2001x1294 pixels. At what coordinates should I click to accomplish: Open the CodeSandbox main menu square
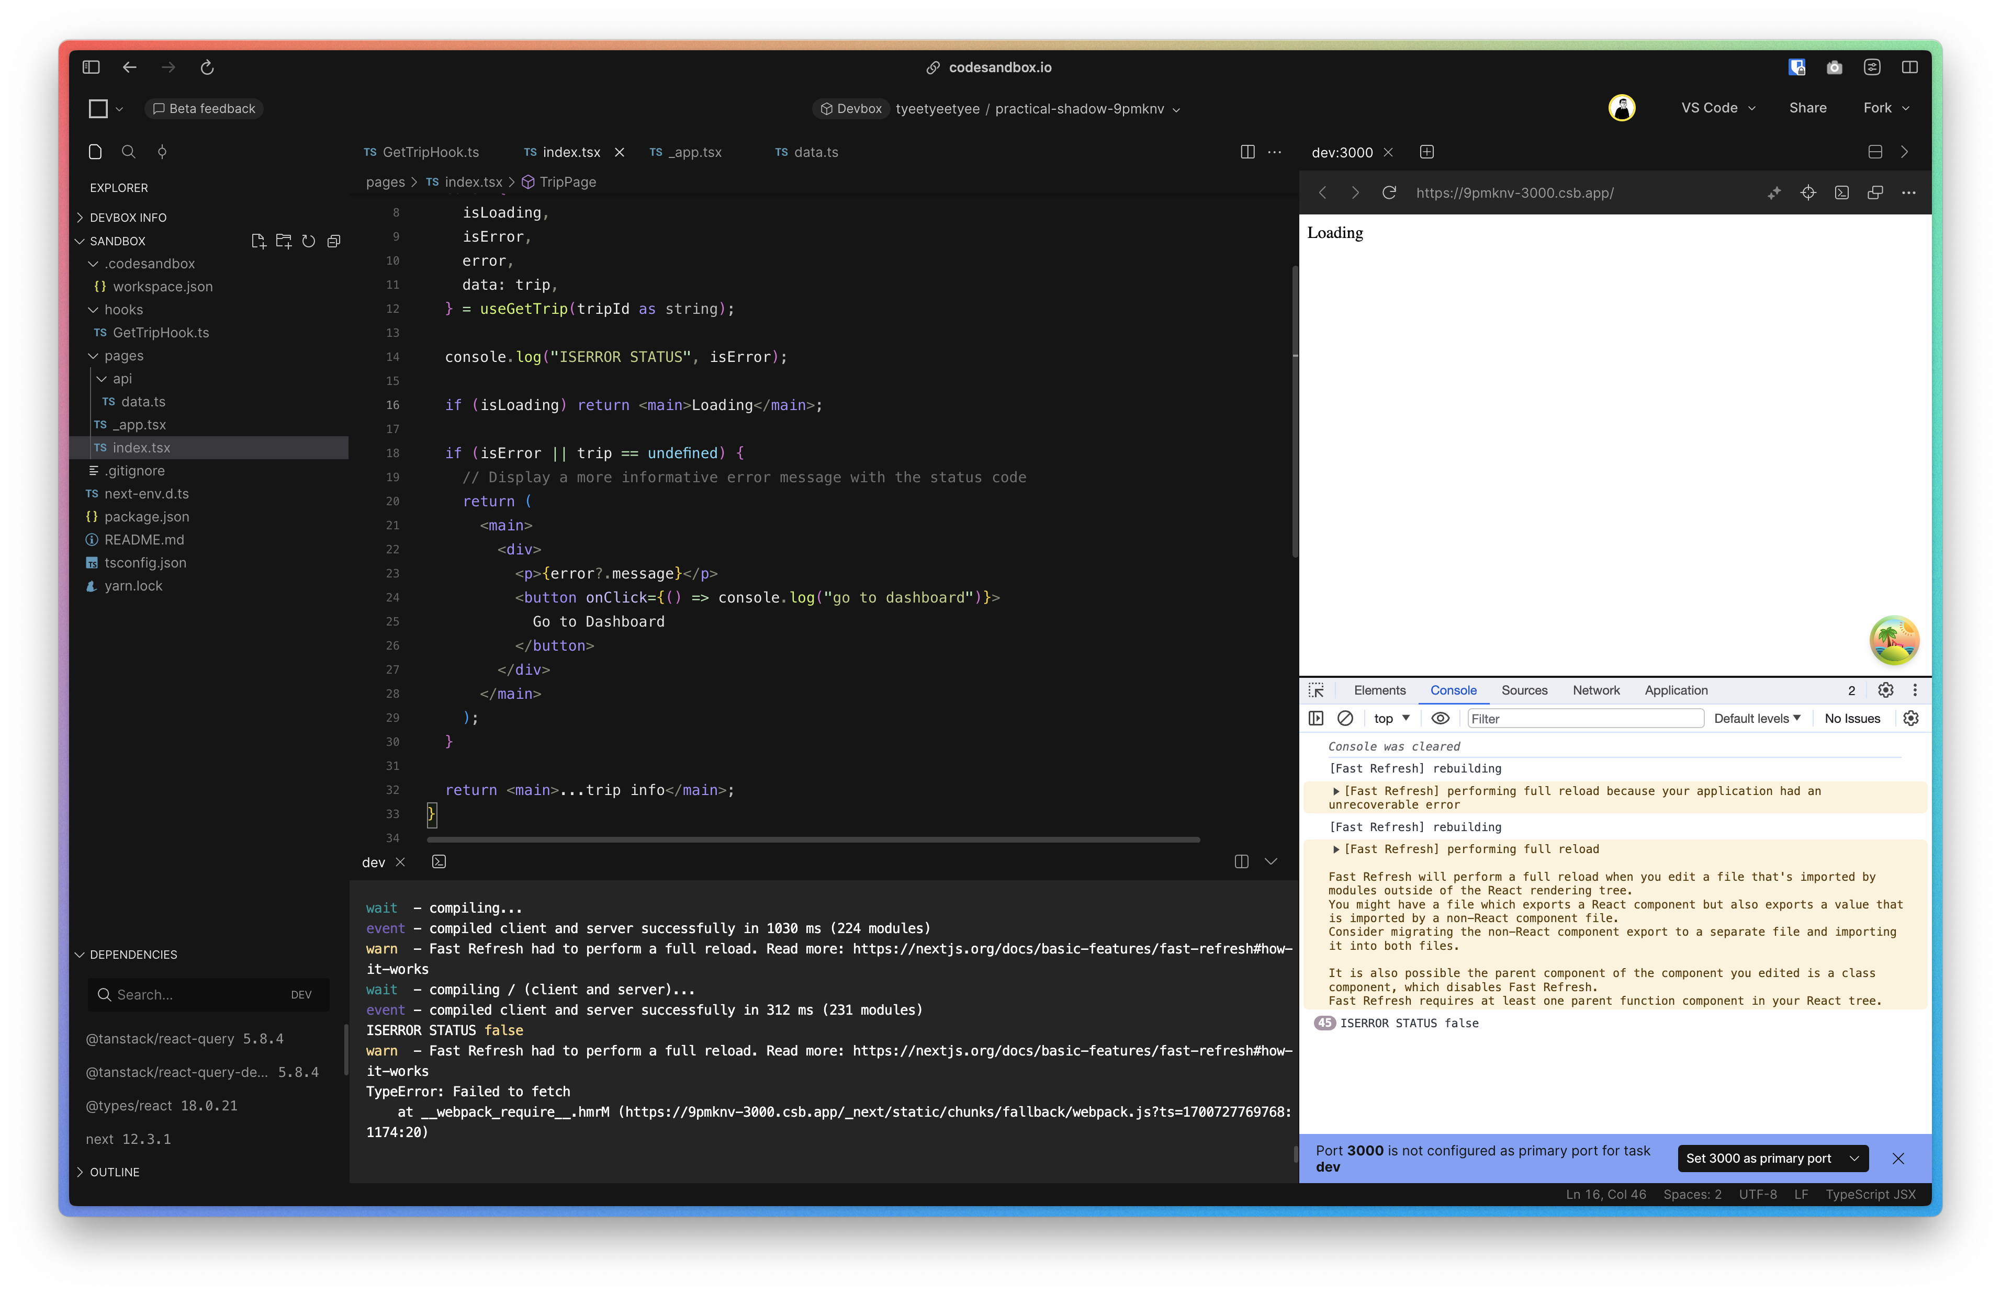pos(98,108)
